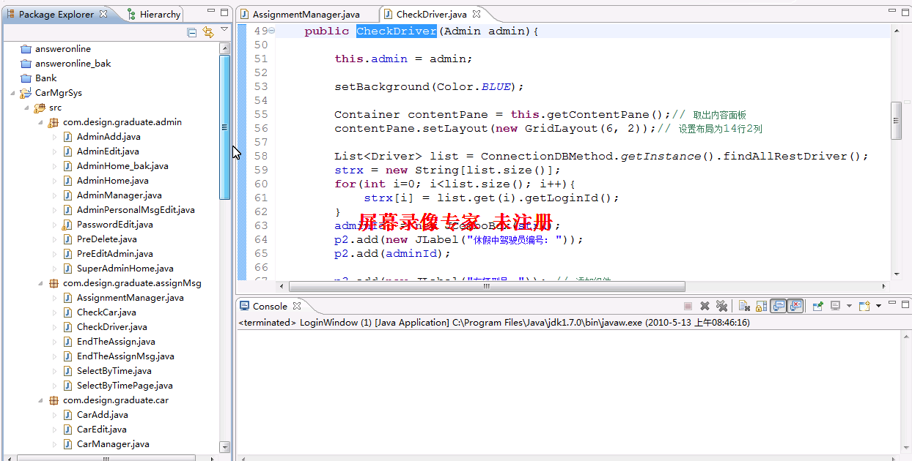Click the terminated LoginWindow launch description

coord(494,323)
